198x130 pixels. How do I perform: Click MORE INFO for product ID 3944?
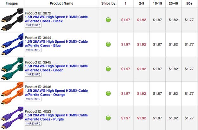coord(33,50)
